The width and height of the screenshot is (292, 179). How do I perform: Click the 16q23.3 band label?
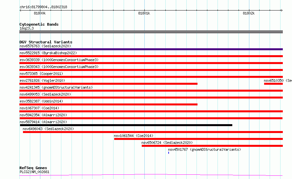pos(27,28)
